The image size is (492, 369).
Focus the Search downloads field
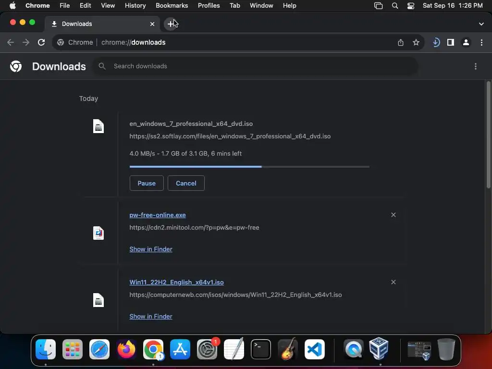(255, 66)
